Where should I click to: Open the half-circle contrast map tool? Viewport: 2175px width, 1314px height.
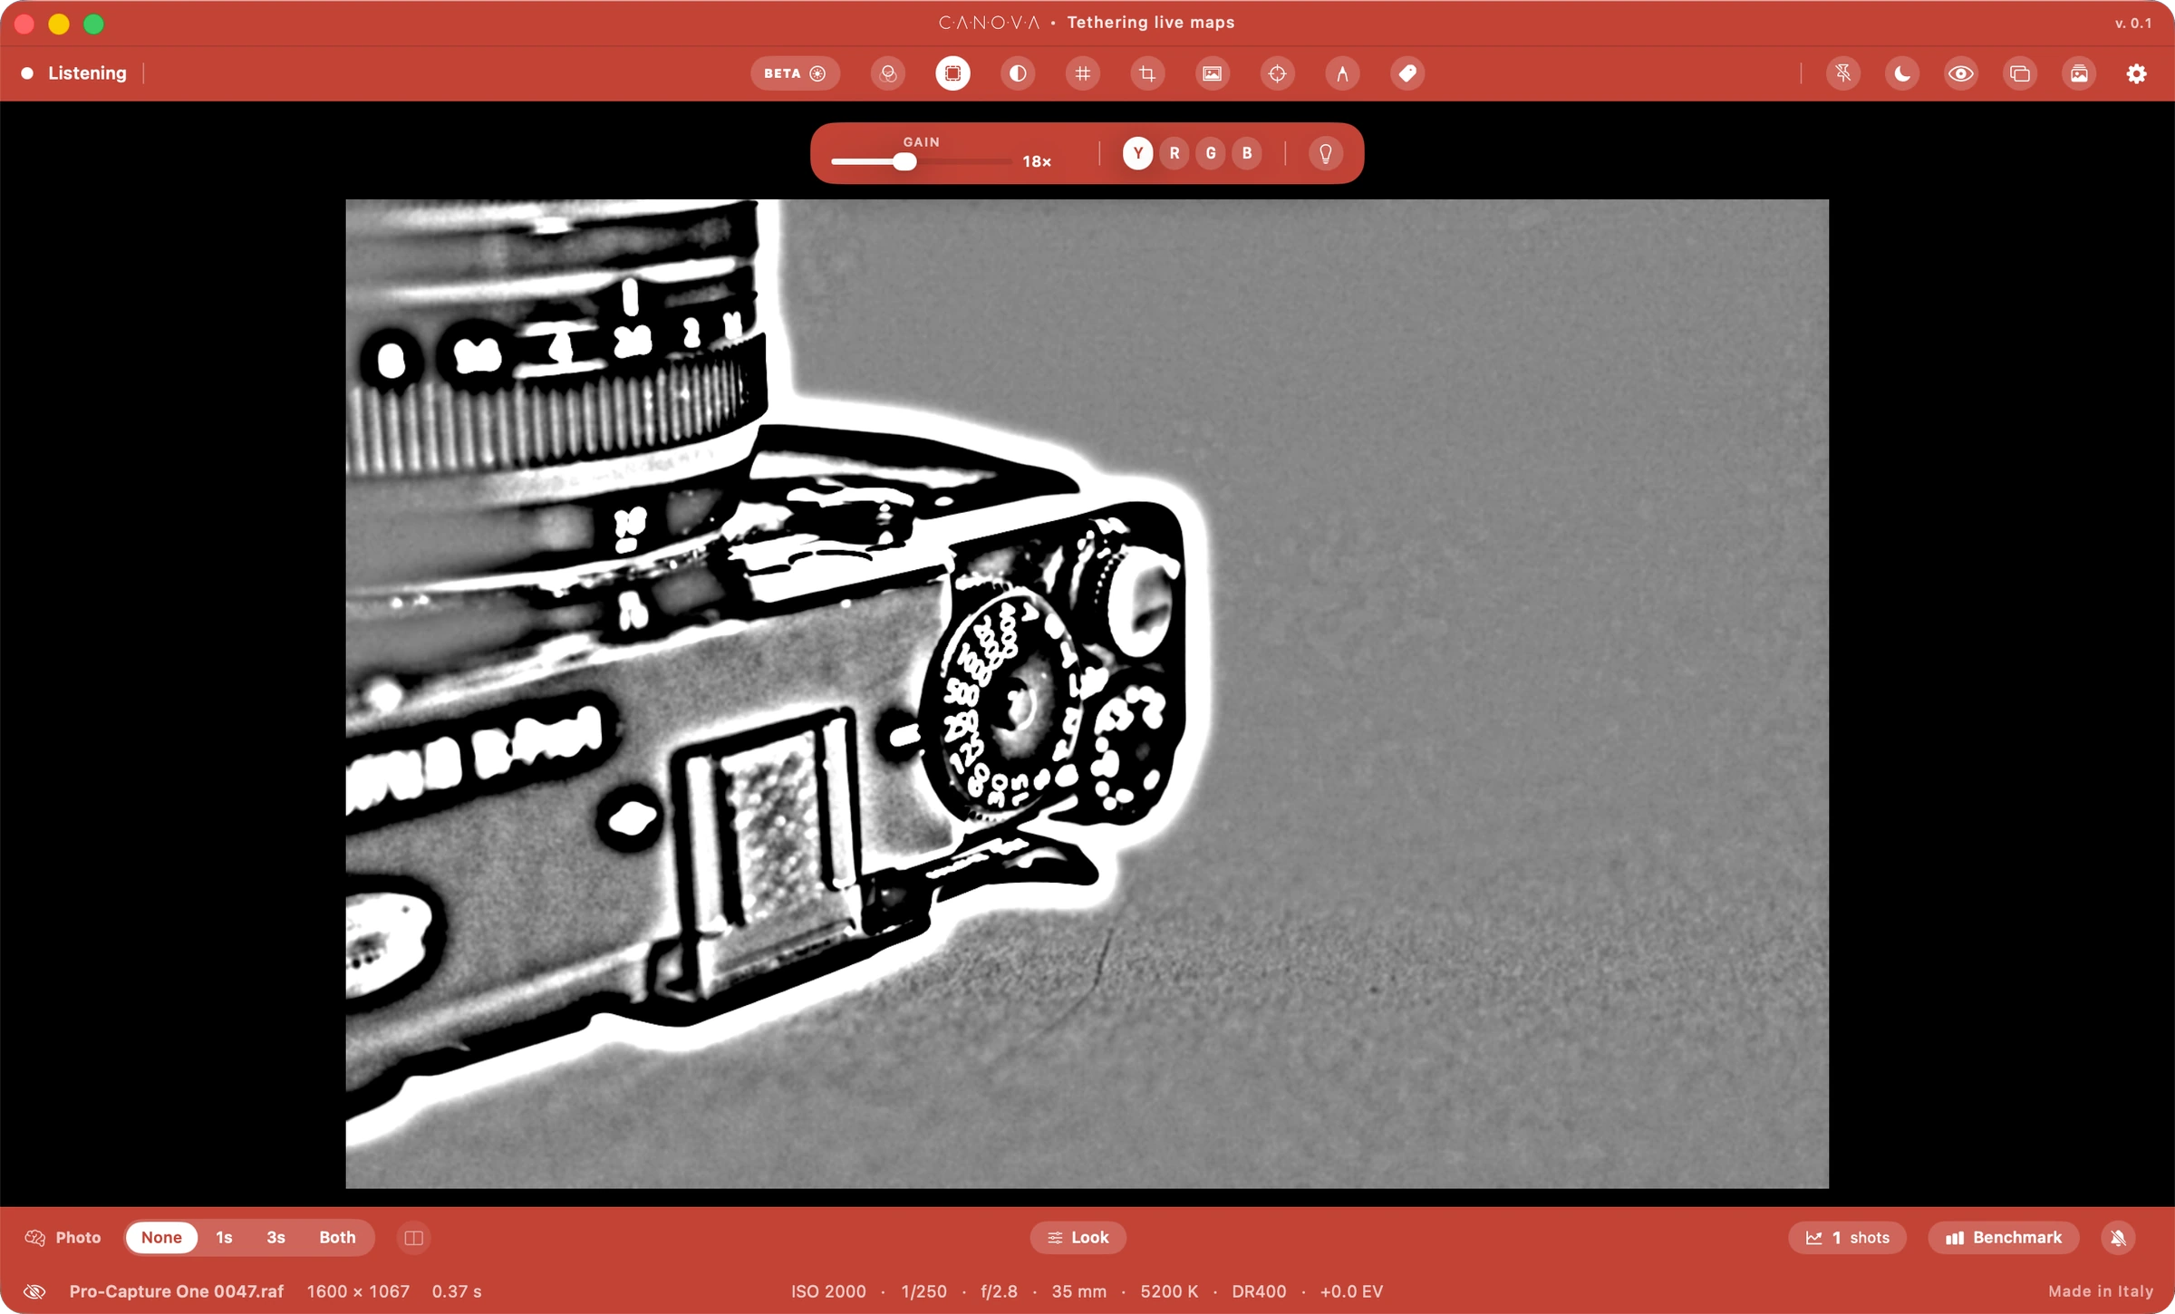point(1018,73)
